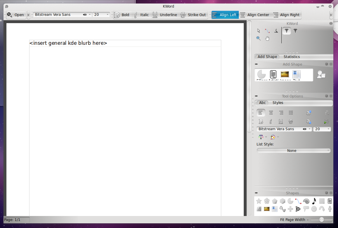Insert square shape from Shapes panel
Screen dimensions: 338x228
click(x=322, y=201)
